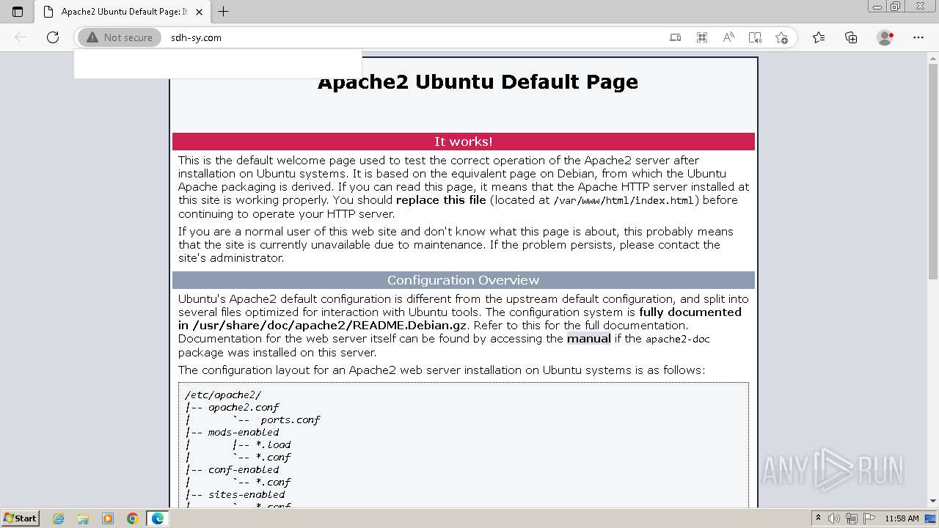Enter Immersive Reader mode
This screenshot has width=939, height=528.
pos(755,37)
